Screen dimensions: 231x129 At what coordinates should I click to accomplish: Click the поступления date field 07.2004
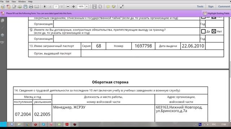coord(23,113)
